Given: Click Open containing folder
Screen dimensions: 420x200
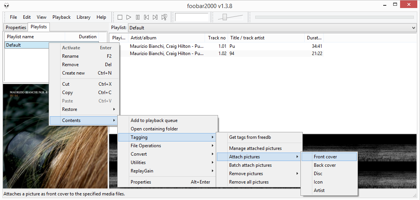Looking at the screenshot, I should 168,129.
